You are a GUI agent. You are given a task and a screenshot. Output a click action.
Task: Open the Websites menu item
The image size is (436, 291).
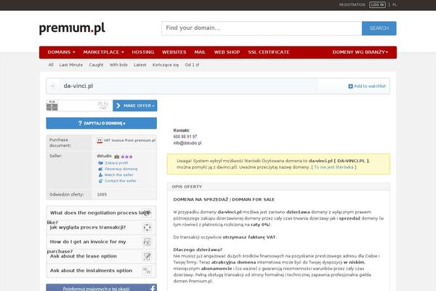click(x=174, y=52)
